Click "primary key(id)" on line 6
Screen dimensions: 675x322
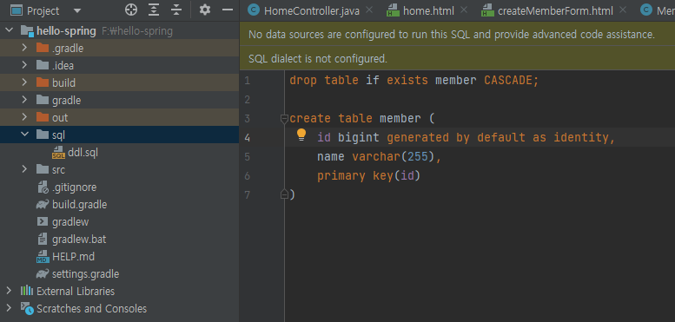pyautogui.click(x=368, y=176)
